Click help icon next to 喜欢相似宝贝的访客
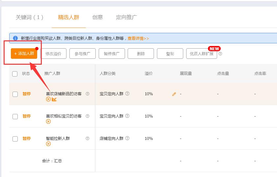Viewport: 277px width, 177px height. click(x=88, y=116)
